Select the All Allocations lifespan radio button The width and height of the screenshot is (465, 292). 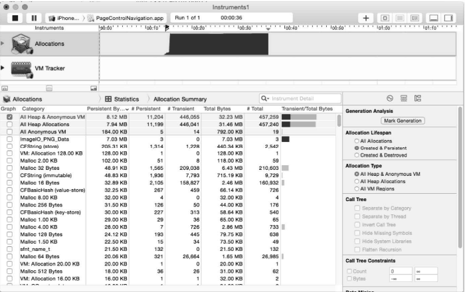point(357,141)
